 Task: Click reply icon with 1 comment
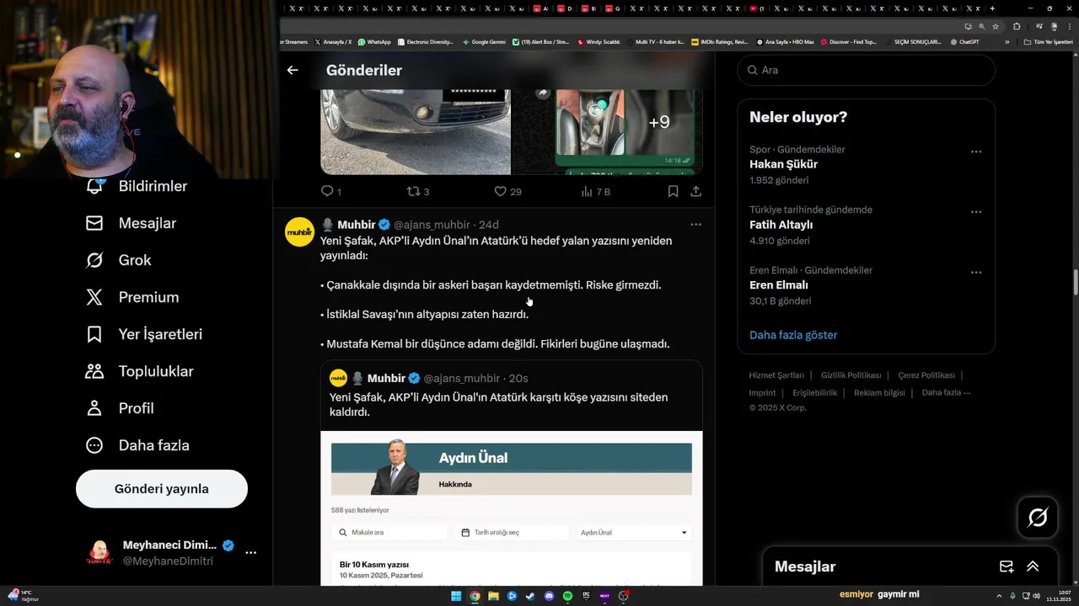pos(331,192)
